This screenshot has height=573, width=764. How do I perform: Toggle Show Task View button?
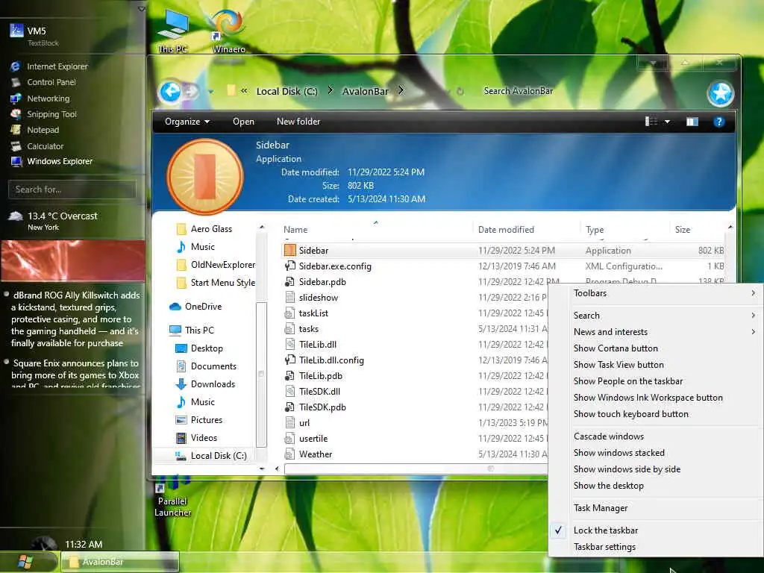pos(619,364)
